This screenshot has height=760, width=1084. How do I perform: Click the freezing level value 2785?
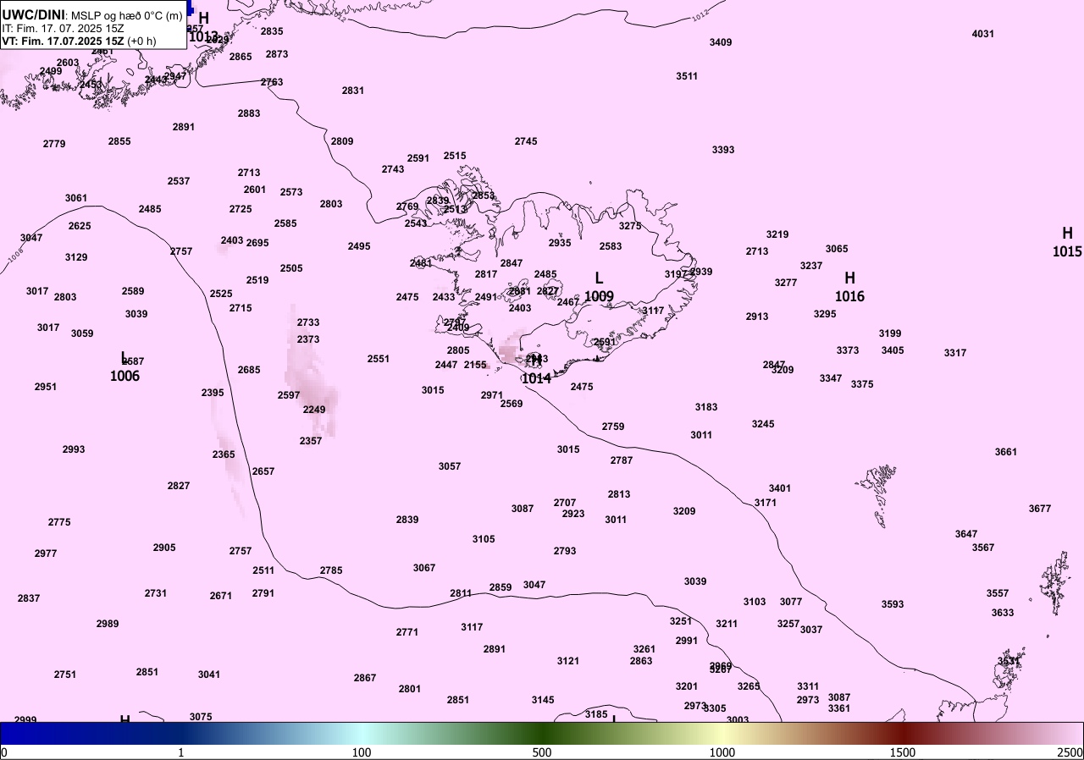331,570
